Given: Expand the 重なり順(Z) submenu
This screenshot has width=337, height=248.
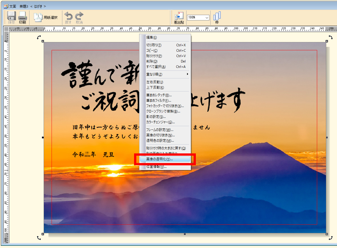Looking at the screenshot, I should [x=165, y=74].
